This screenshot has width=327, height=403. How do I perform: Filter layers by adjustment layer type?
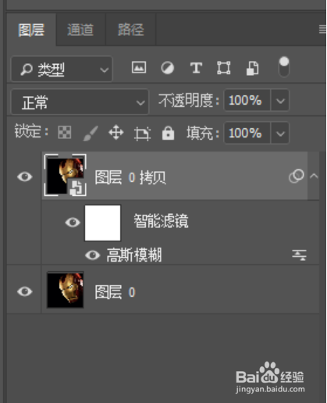[x=167, y=68]
